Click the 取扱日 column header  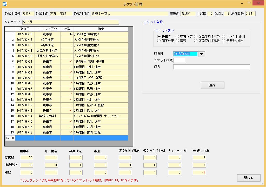pos(25,29)
